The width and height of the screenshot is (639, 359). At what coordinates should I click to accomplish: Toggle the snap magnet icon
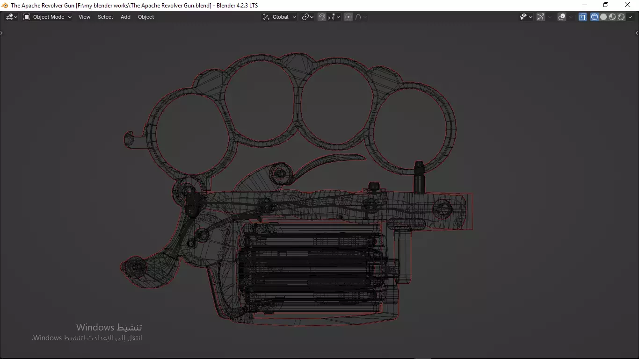pyautogui.click(x=322, y=17)
